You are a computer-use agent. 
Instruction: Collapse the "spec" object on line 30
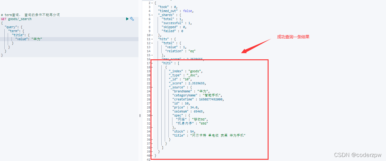(152, 115)
